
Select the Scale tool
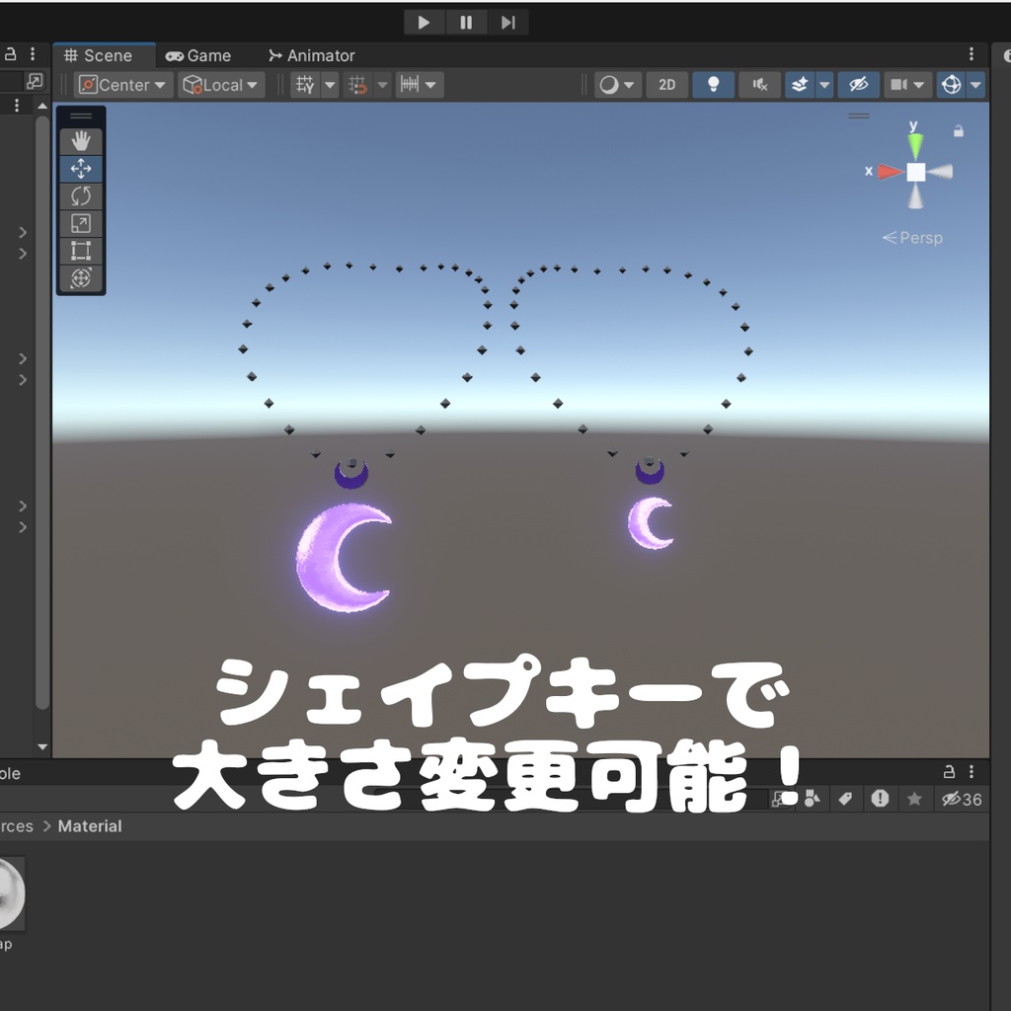[x=80, y=223]
